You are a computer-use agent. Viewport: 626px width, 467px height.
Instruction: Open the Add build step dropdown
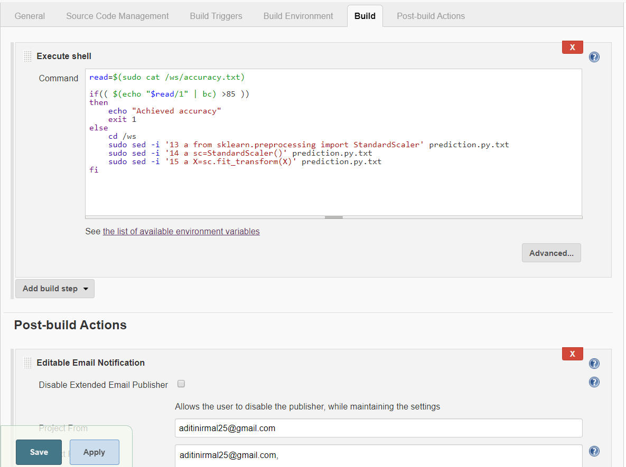pos(55,288)
